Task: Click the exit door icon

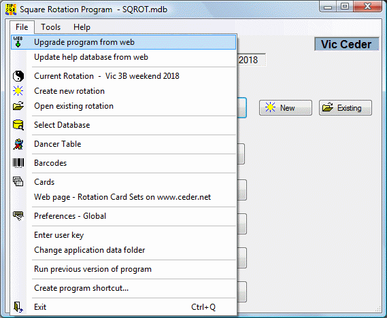Action: tap(18, 307)
